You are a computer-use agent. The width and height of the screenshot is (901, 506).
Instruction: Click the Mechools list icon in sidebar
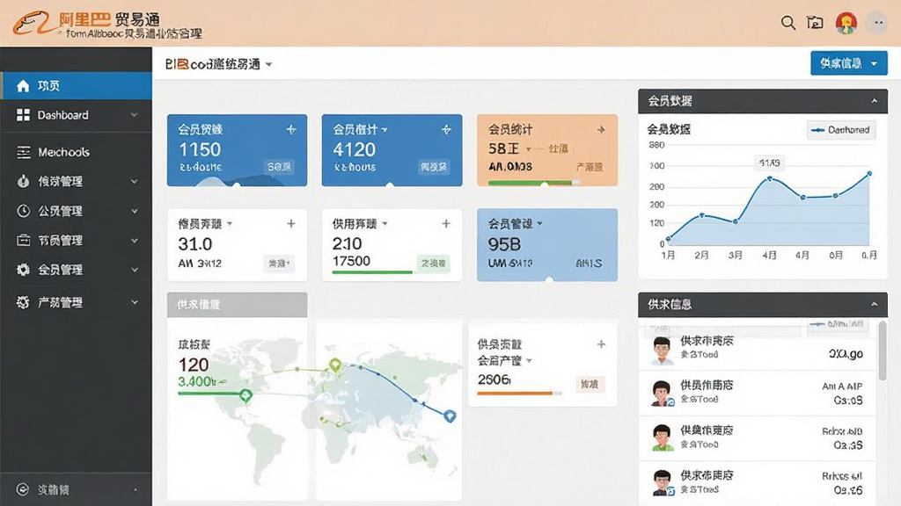(x=24, y=152)
